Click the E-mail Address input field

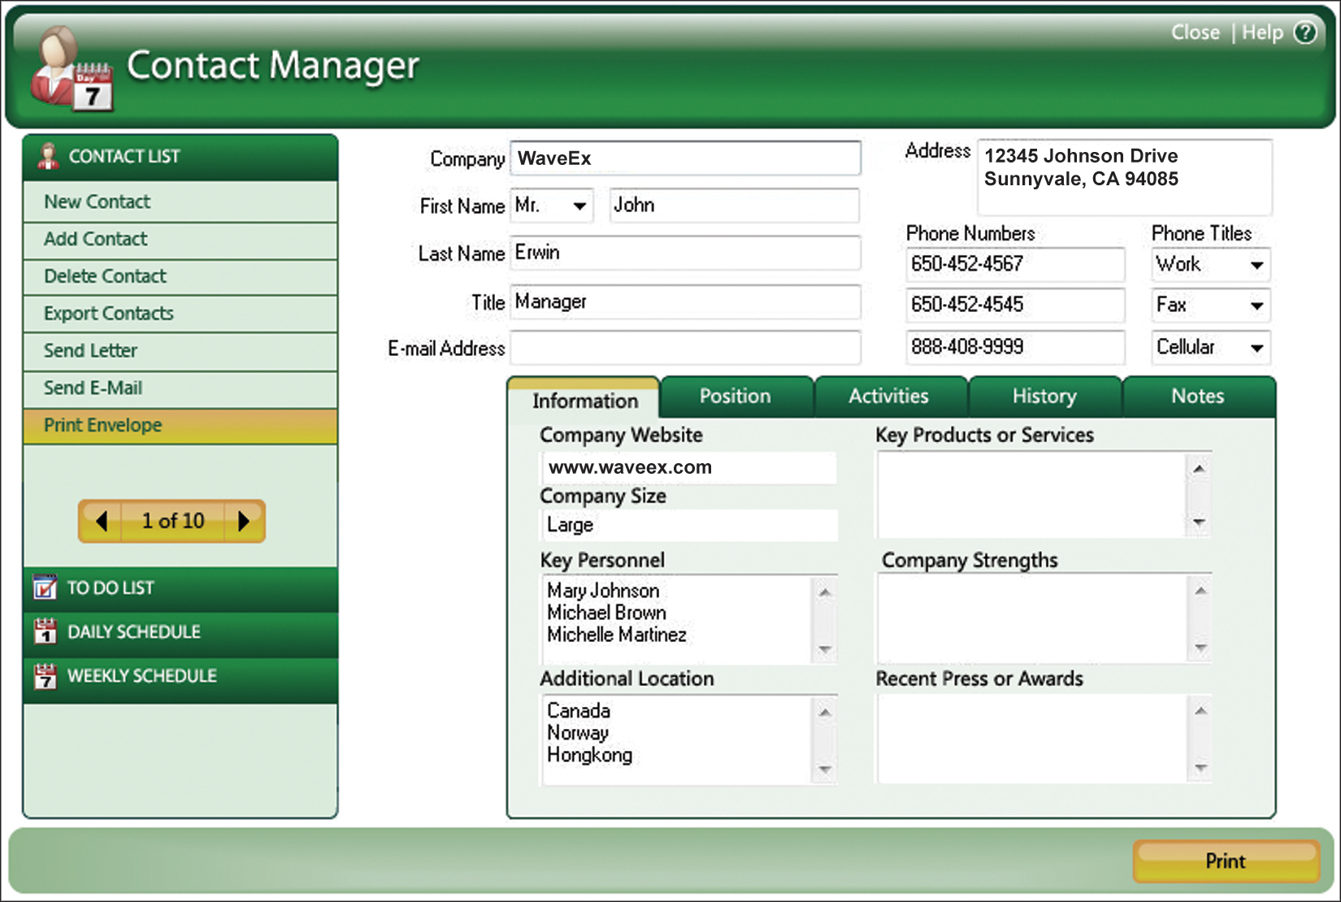(x=684, y=349)
